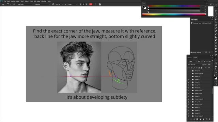Select the Clone Stamp tool
Viewport: 218px width, 122px height.
(216, 37)
